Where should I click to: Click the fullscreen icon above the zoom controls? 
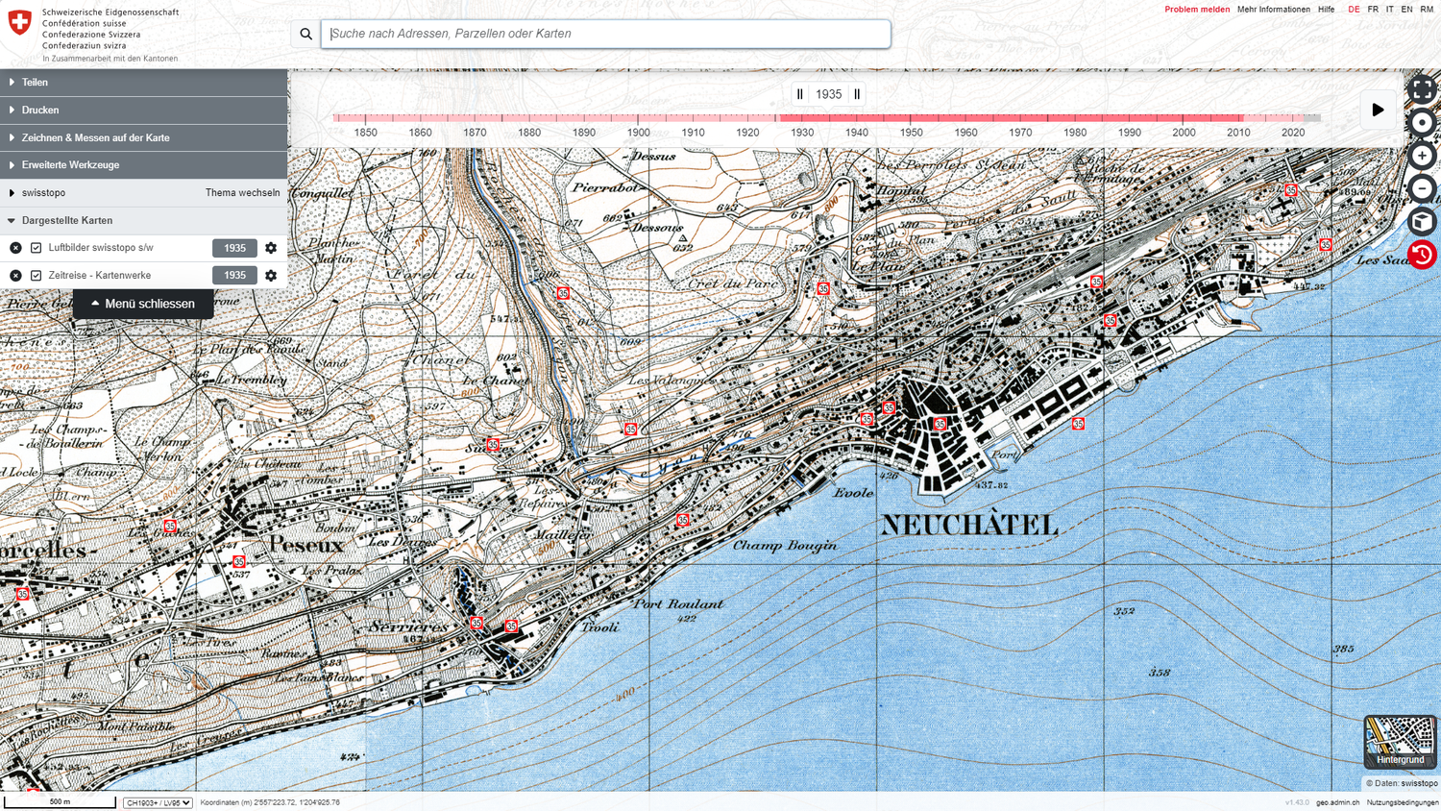(1422, 88)
